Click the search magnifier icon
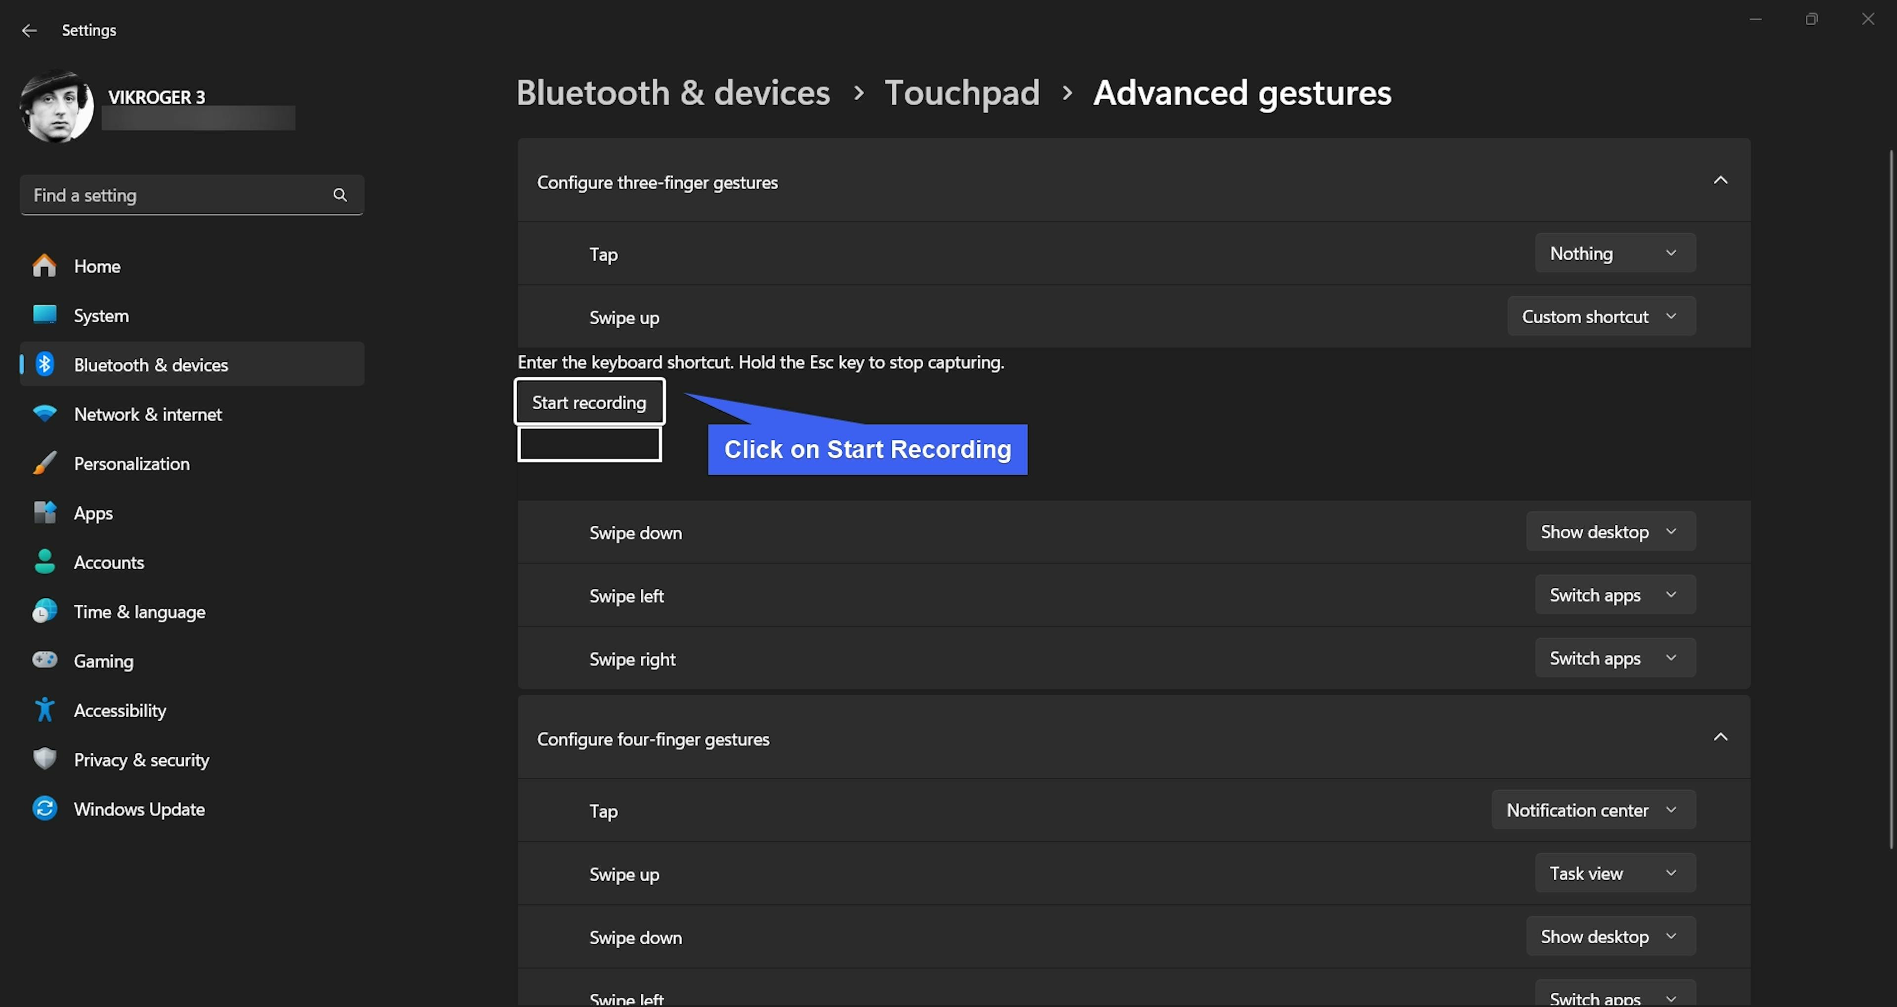The width and height of the screenshot is (1897, 1007). [x=339, y=195]
